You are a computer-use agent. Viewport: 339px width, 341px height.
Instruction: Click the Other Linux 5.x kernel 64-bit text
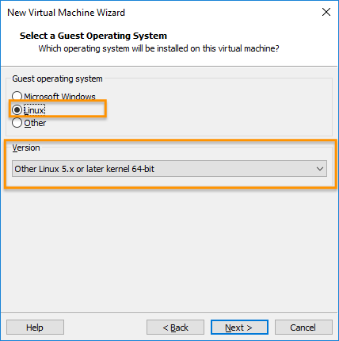coord(84,169)
